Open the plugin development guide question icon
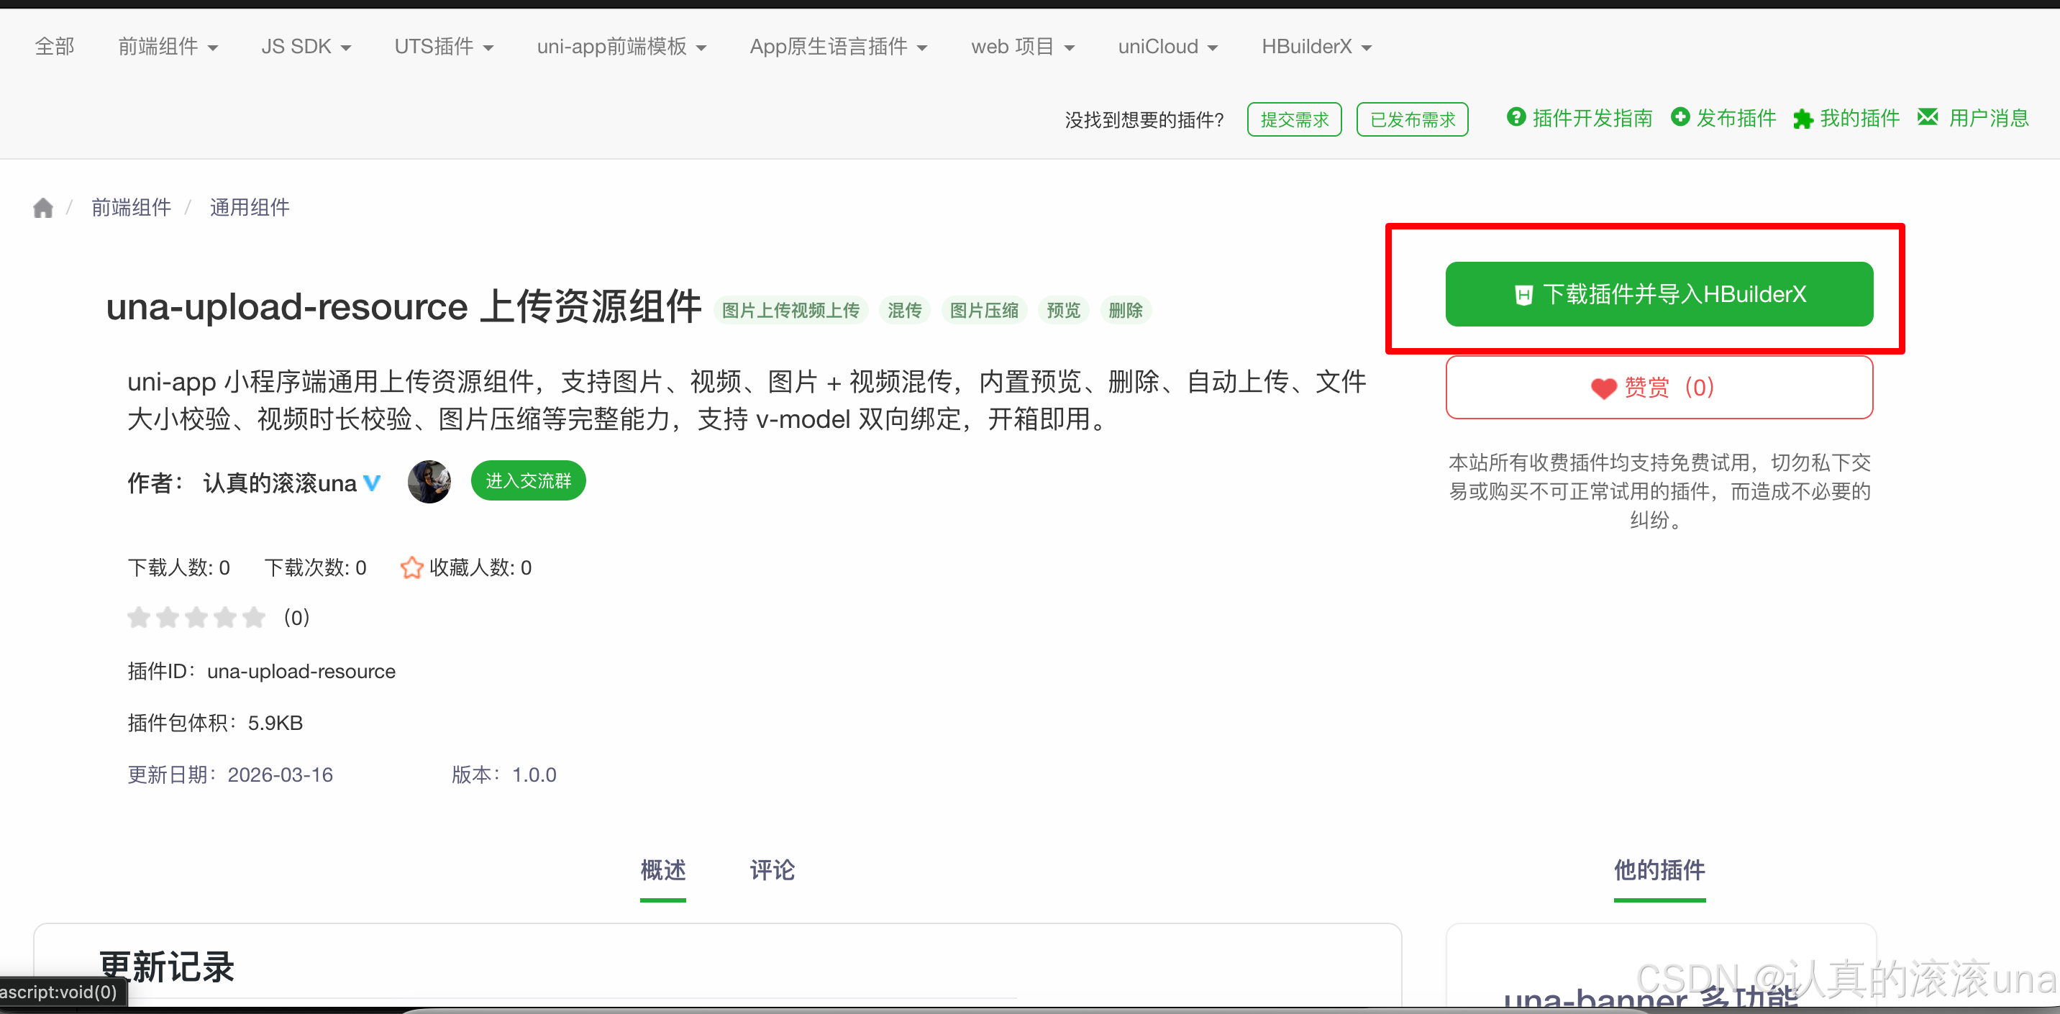The image size is (2060, 1014). click(x=1516, y=117)
